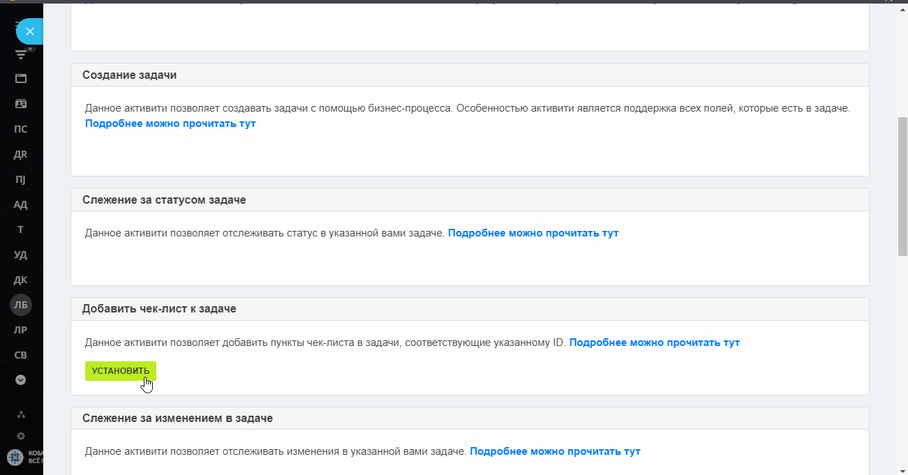Open the 'Подробнее' link under Слежение за статусом задаче
Image resolution: width=908 pixels, height=475 pixels.
tap(533, 233)
